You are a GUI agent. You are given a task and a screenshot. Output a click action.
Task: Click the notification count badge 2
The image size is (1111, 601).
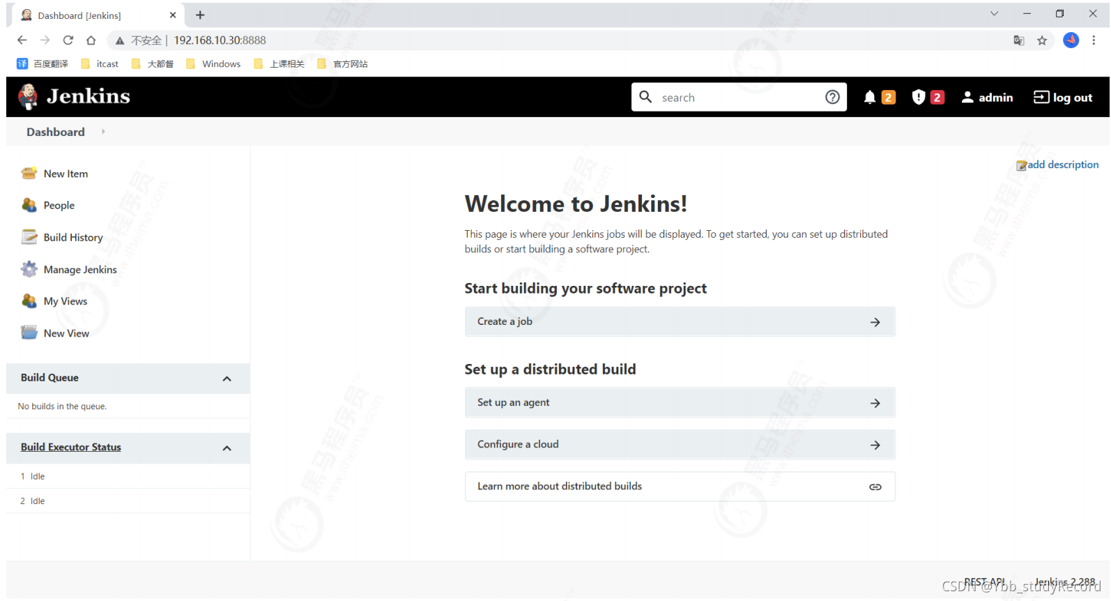tap(888, 98)
